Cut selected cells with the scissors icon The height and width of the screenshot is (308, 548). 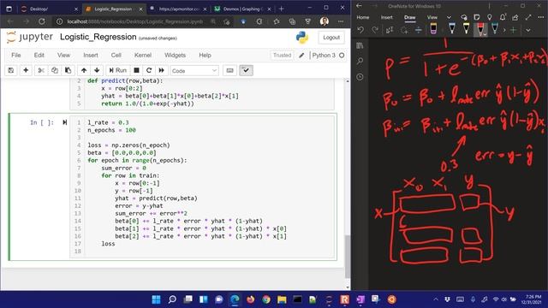point(41,70)
